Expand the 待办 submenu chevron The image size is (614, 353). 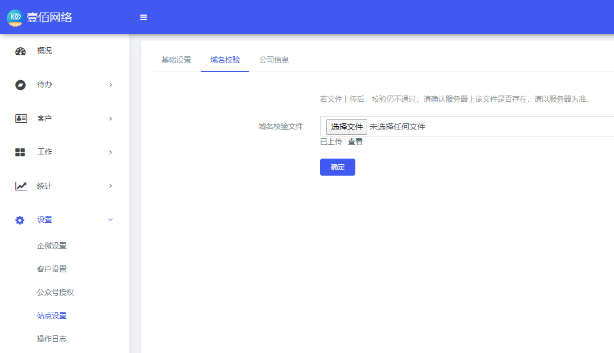tap(110, 85)
